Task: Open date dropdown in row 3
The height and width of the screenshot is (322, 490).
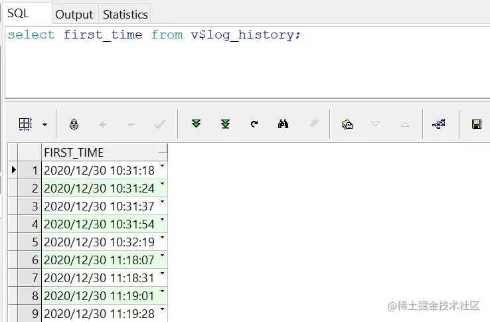Action: pyautogui.click(x=162, y=201)
